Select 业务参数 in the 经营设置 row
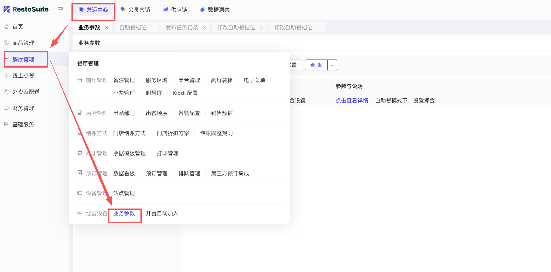The width and height of the screenshot is (551, 272). click(124, 213)
